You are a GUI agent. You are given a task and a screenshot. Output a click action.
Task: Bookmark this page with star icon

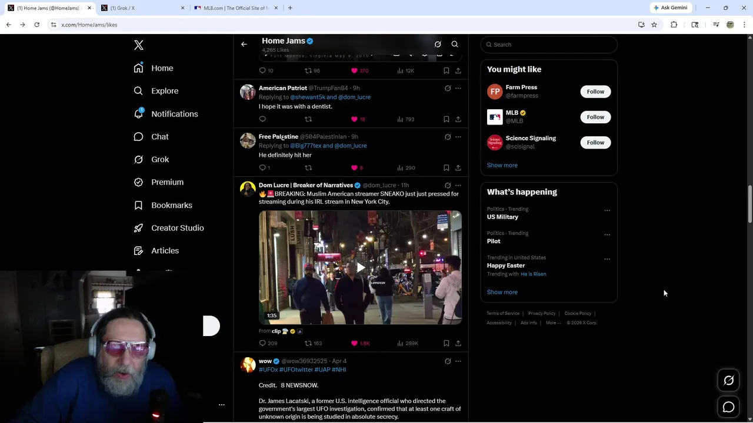tap(654, 25)
